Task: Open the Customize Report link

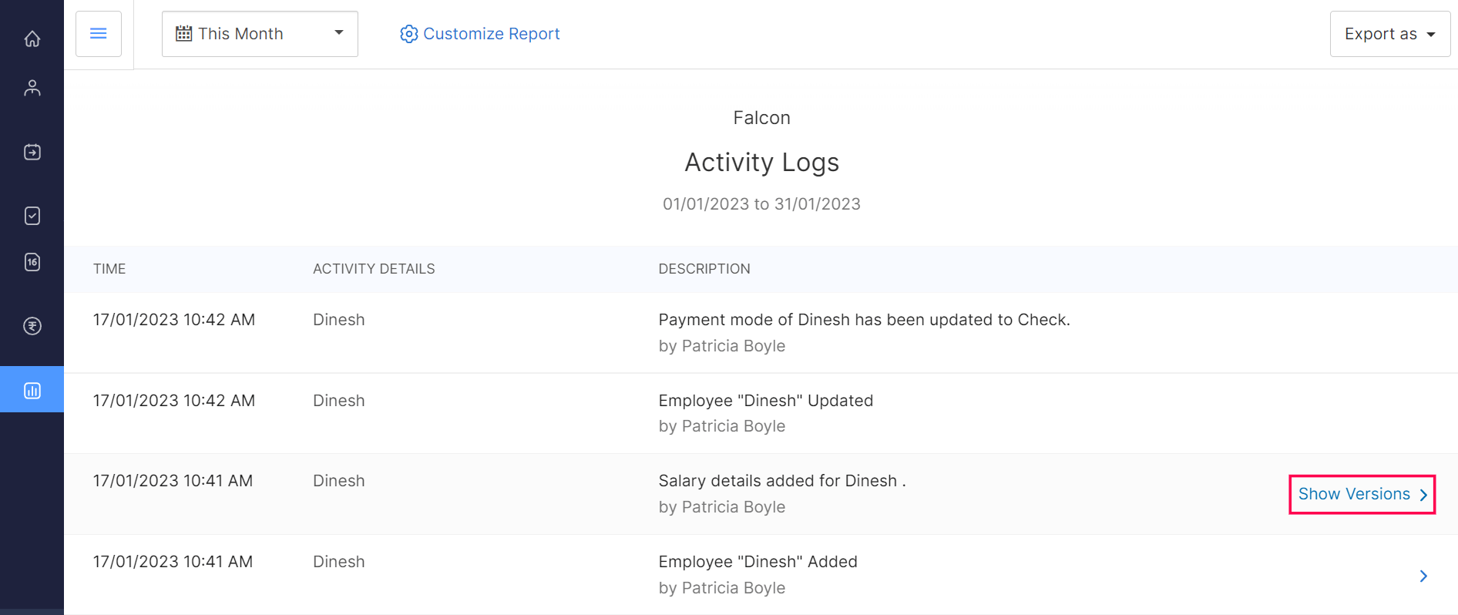Action: tap(491, 34)
